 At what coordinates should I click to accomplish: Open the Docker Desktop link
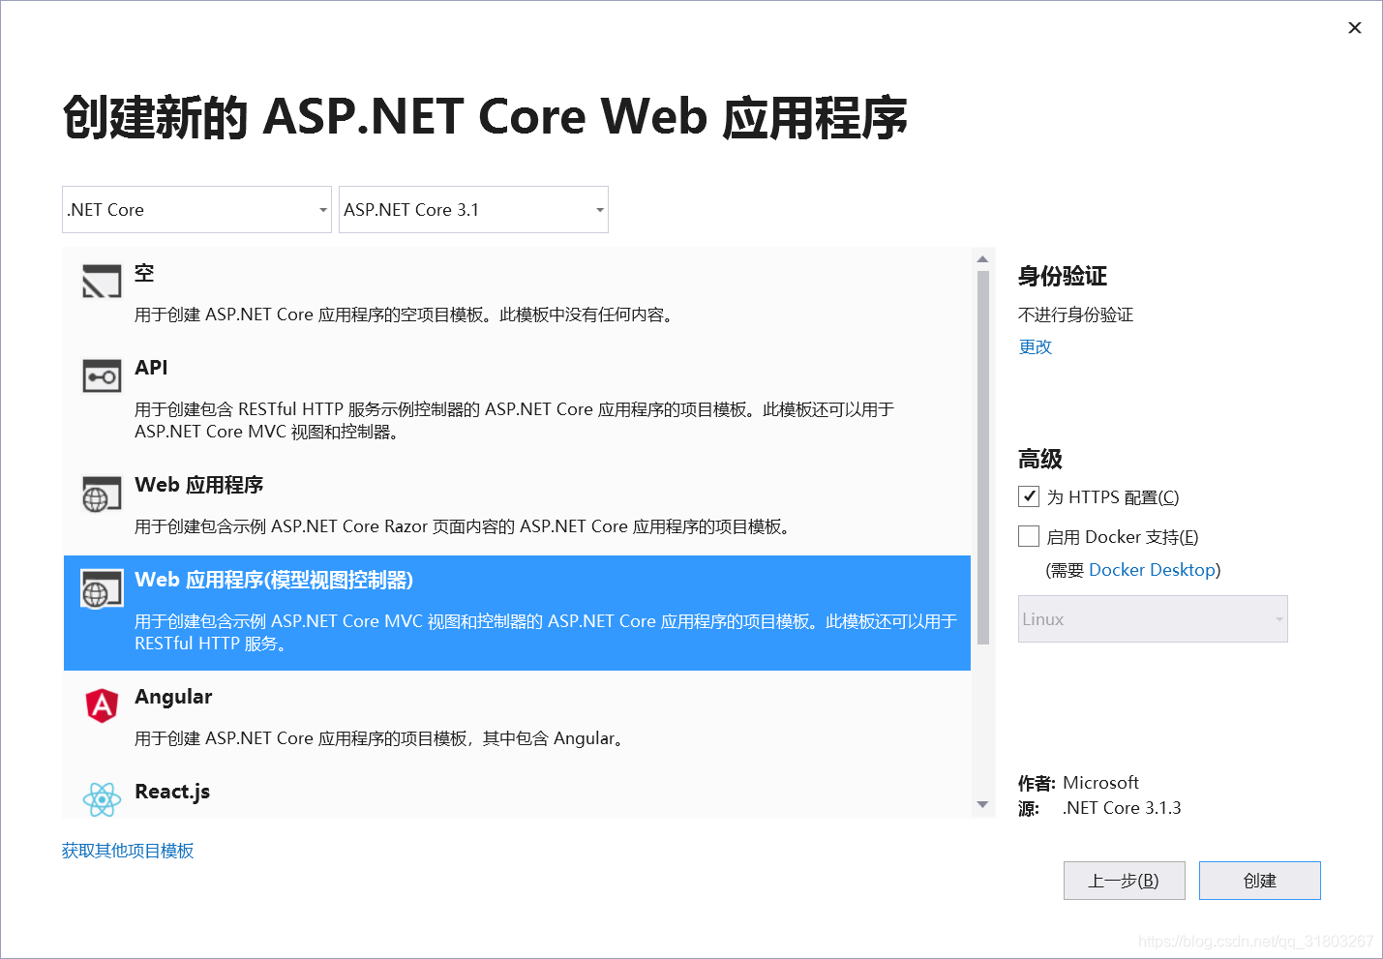[1152, 570]
